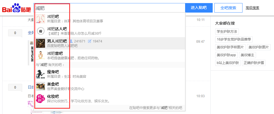Click the 美妆护肤字样图片 tag
The image size is (274, 114).
pyautogui.click(x=230, y=47)
